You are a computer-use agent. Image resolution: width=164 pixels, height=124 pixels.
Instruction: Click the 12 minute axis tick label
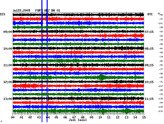[x=118, y=117]
